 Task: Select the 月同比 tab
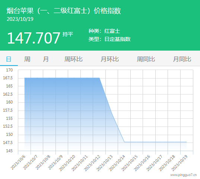pos(182,59)
